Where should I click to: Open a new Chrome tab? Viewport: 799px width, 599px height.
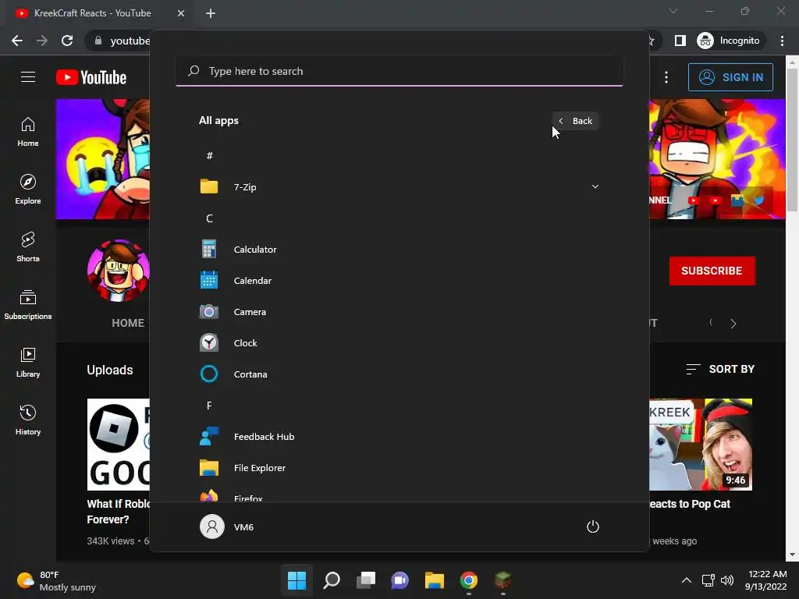(x=211, y=13)
